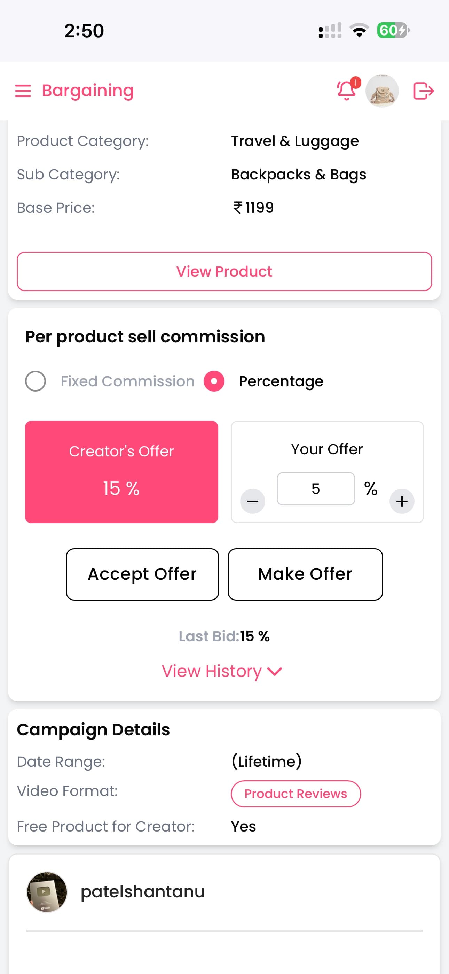Tap the Product Reviews video format tag
449x974 pixels.
296,794
